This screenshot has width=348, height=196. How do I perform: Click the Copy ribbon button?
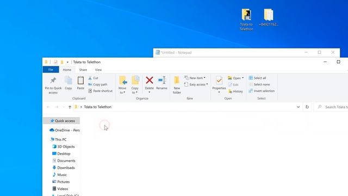(68, 83)
